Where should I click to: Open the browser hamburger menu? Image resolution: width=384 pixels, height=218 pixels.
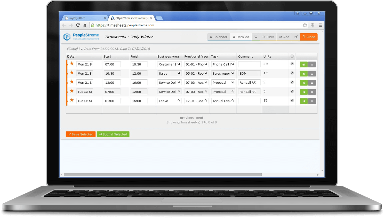[320, 25]
